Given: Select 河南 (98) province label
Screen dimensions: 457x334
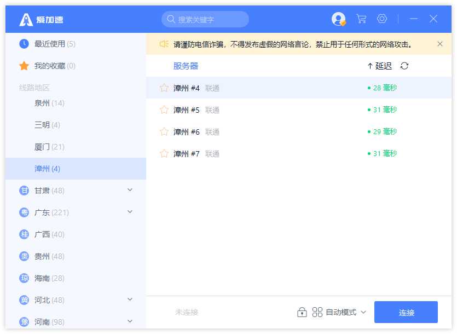Looking at the screenshot, I should (49, 322).
